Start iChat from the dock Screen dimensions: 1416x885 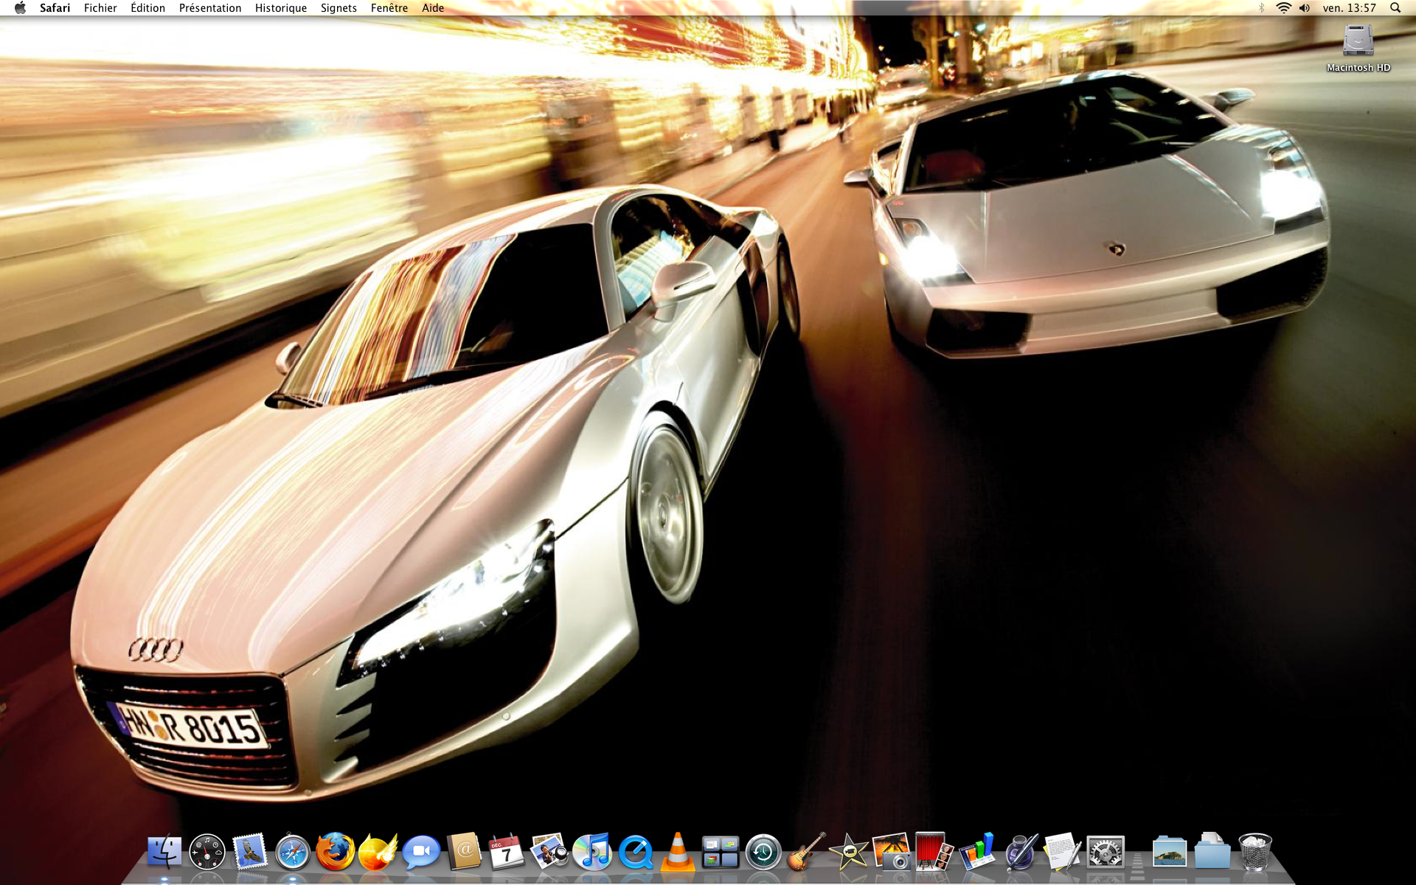pos(421,853)
